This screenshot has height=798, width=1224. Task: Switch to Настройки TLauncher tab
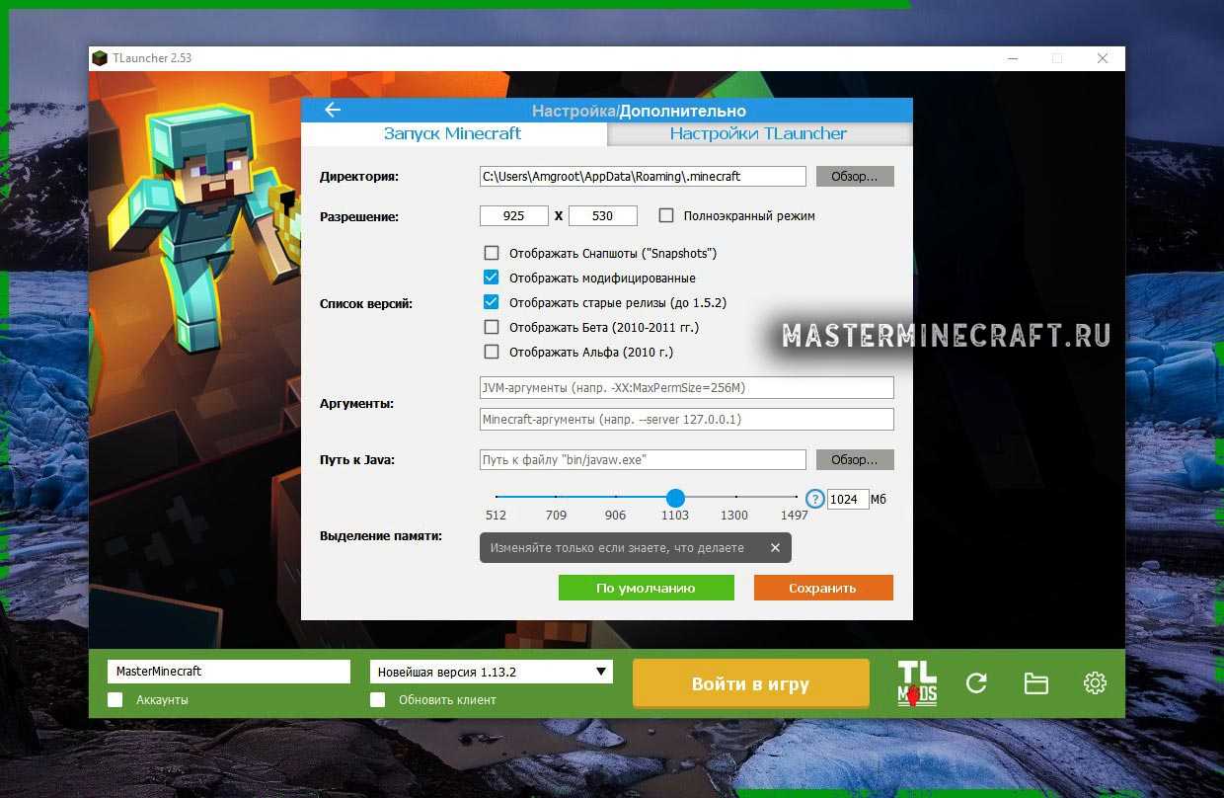758,133
